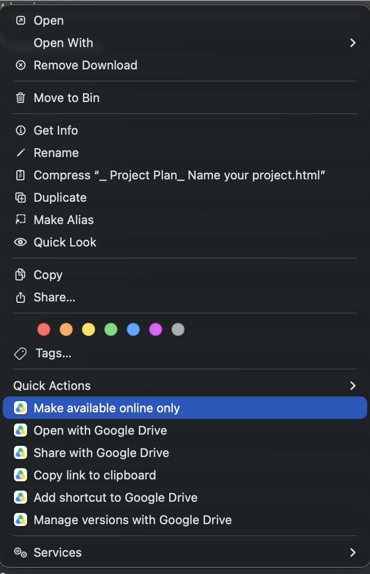Click the Compress archive icon

pyautogui.click(x=21, y=175)
